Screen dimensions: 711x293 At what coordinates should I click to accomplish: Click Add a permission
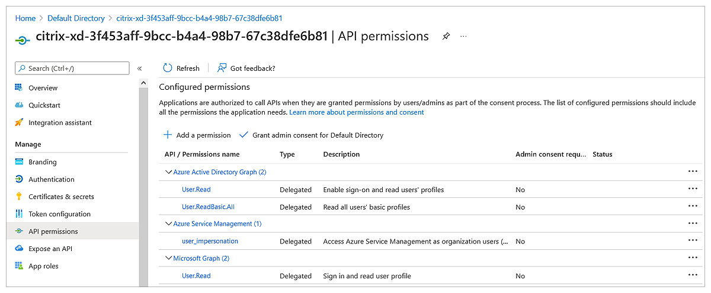(x=198, y=135)
